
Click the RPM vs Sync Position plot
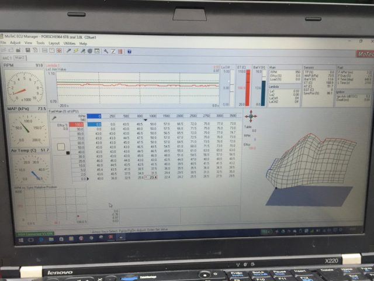click(51, 206)
